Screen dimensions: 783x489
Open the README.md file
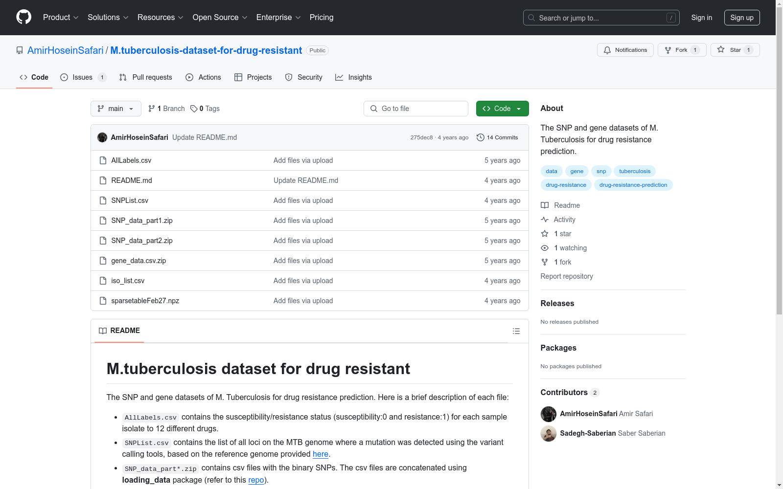[x=132, y=180]
